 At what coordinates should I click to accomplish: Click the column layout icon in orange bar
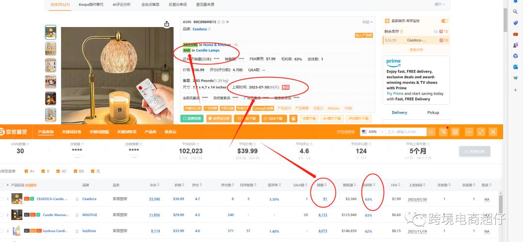(x=455, y=132)
